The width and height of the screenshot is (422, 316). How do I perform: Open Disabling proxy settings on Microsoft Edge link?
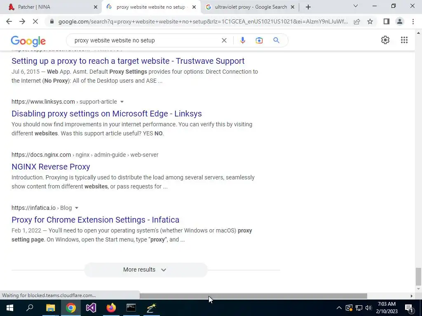click(x=107, y=114)
